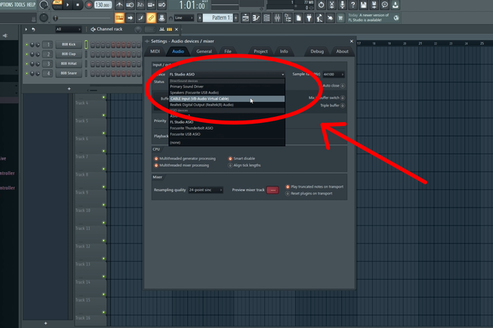Open the mixer window icon

tap(277, 18)
